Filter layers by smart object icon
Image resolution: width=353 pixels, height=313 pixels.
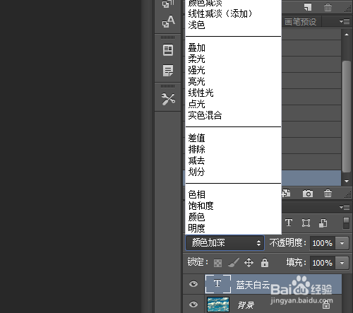click(x=323, y=223)
